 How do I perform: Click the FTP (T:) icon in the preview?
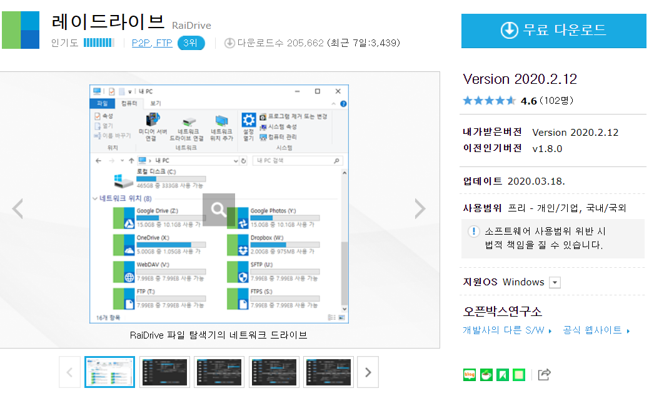[124, 298]
